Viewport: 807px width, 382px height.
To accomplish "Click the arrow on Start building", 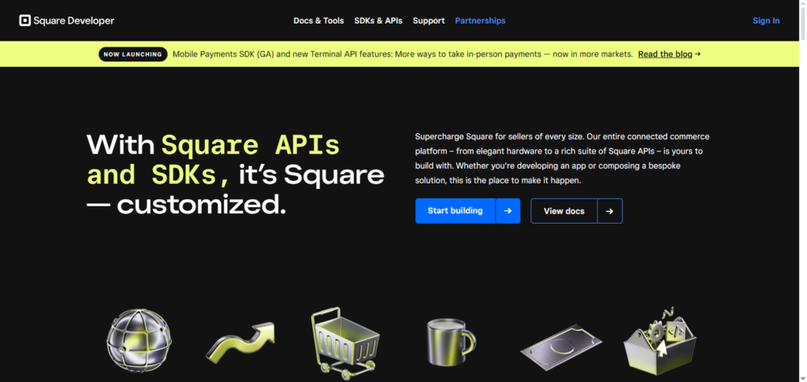I will pyautogui.click(x=508, y=211).
